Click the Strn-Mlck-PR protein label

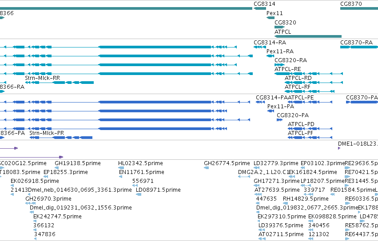tap(47, 133)
